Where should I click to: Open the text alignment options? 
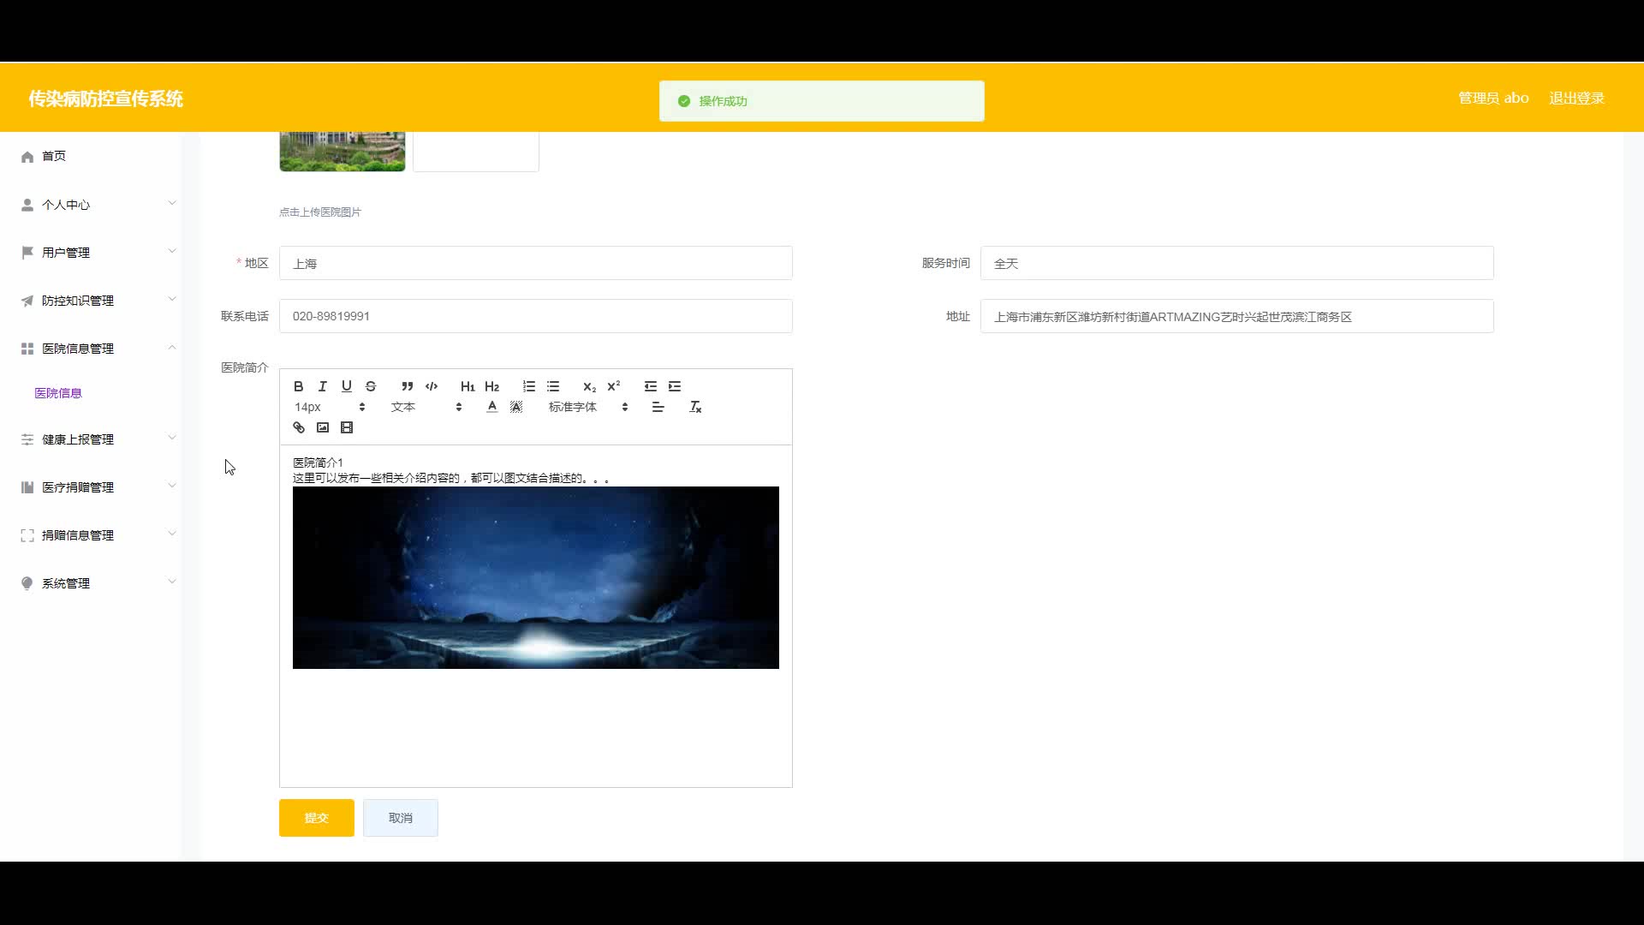pos(658,407)
